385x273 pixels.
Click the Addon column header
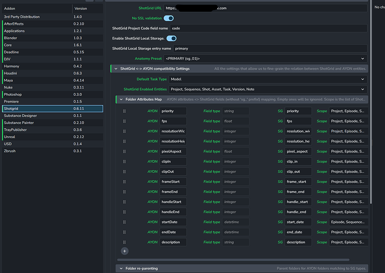point(10,9)
